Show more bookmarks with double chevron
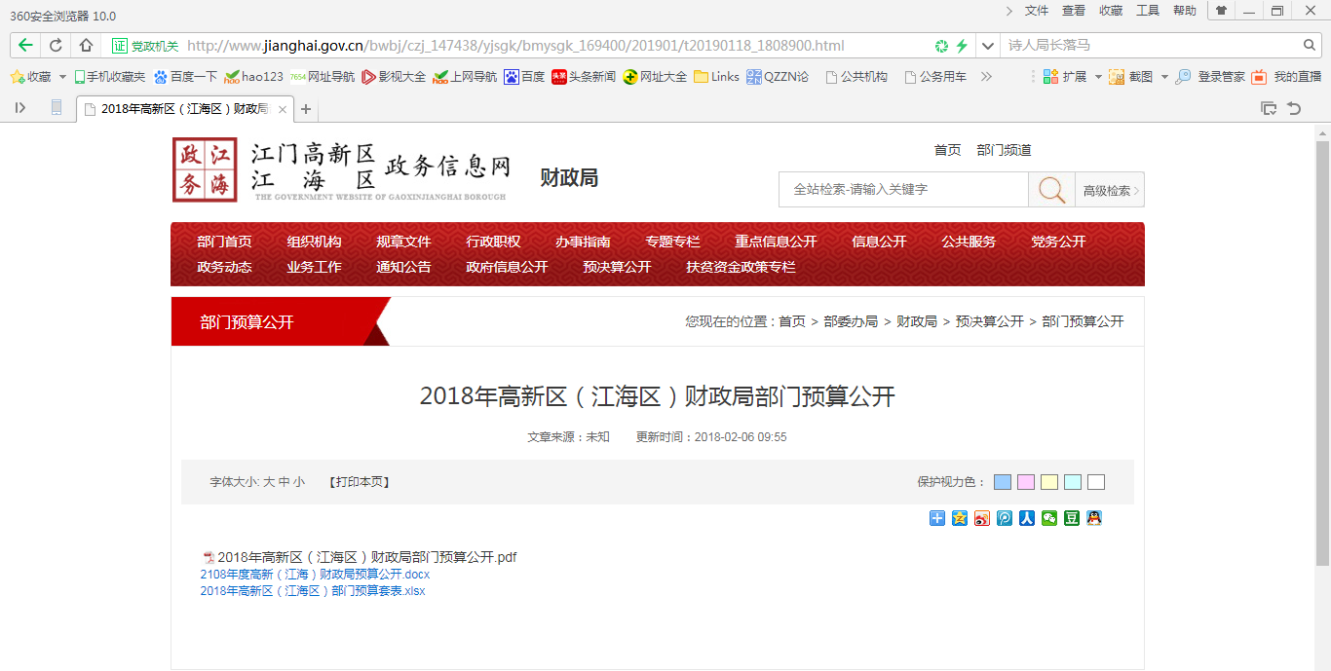 pos(986,76)
